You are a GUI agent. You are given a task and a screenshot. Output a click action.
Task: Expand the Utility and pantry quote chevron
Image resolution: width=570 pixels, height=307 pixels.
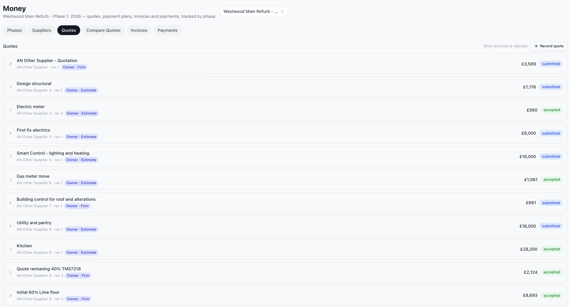click(11, 226)
